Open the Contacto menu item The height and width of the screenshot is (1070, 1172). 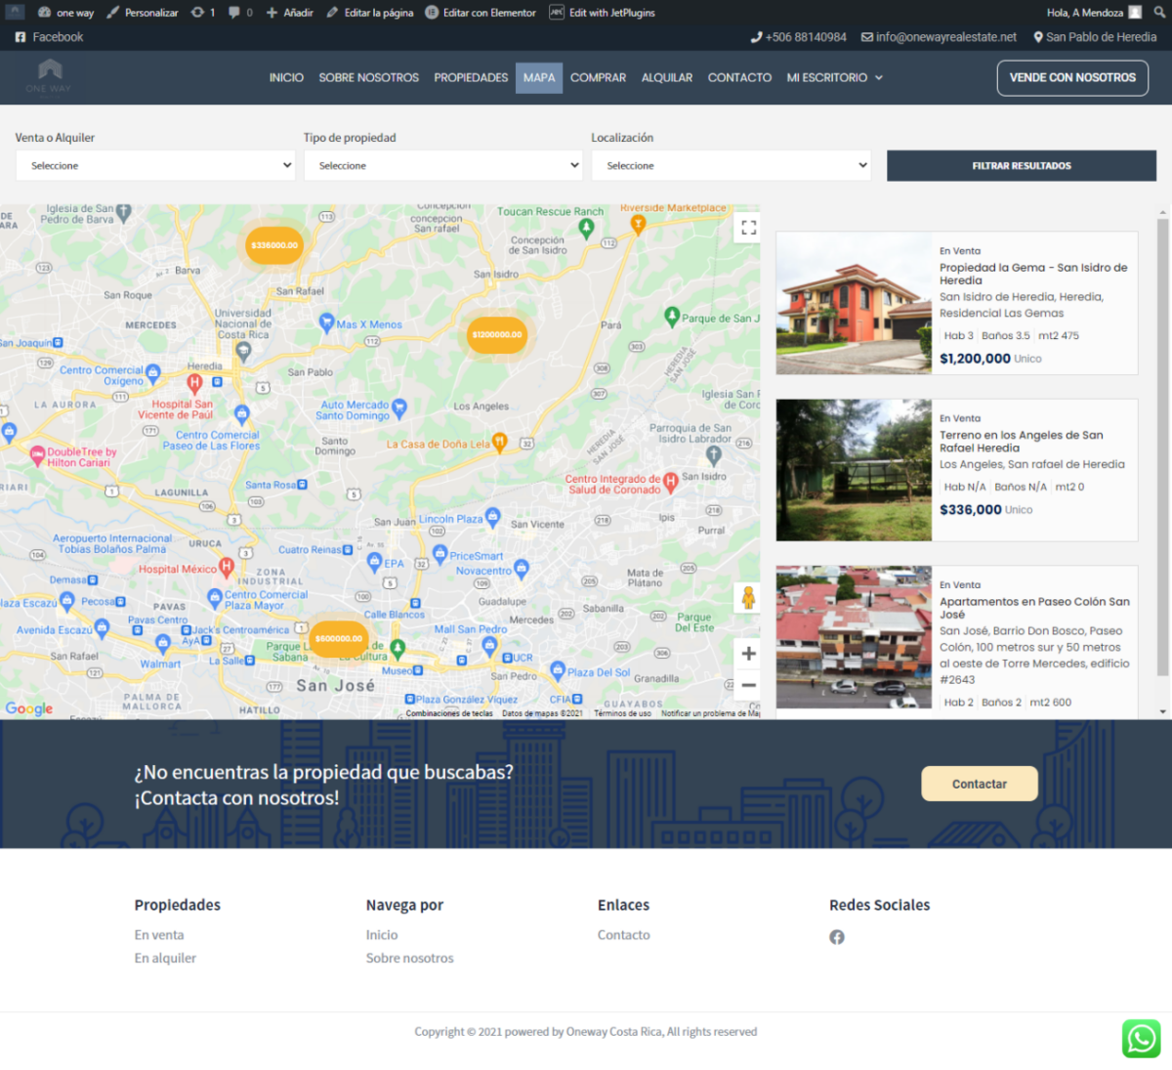coord(739,77)
